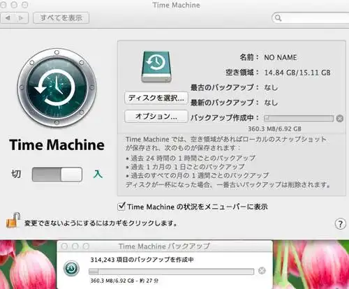349x289 pixels.
Task: Click the free space value 14.84 GB/15.11 GB
Action: click(x=297, y=73)
